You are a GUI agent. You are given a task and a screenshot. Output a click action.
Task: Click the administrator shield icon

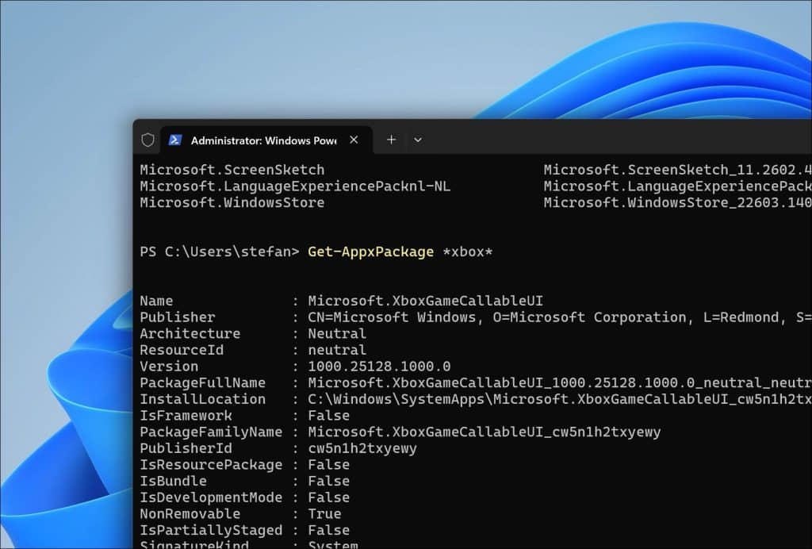click(x=147, y=140)
